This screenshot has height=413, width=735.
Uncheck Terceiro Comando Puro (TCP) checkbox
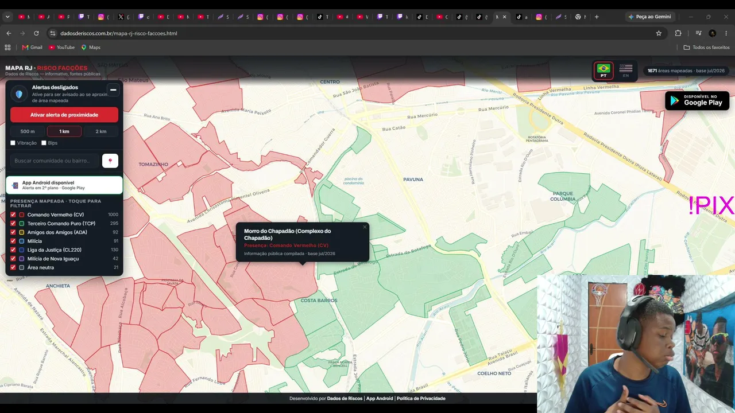[x=13, y=223]
